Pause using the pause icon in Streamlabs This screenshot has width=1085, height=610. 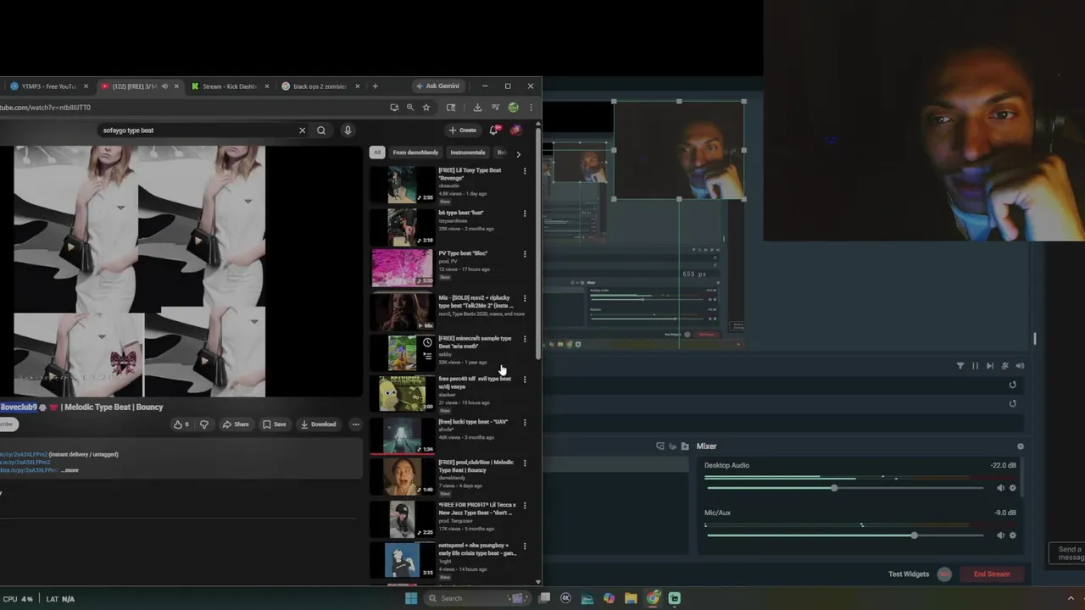(975, 366)
